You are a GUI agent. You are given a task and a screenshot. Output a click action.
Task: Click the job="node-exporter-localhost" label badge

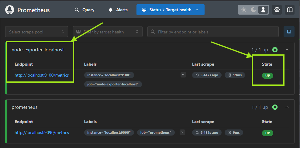113,84
